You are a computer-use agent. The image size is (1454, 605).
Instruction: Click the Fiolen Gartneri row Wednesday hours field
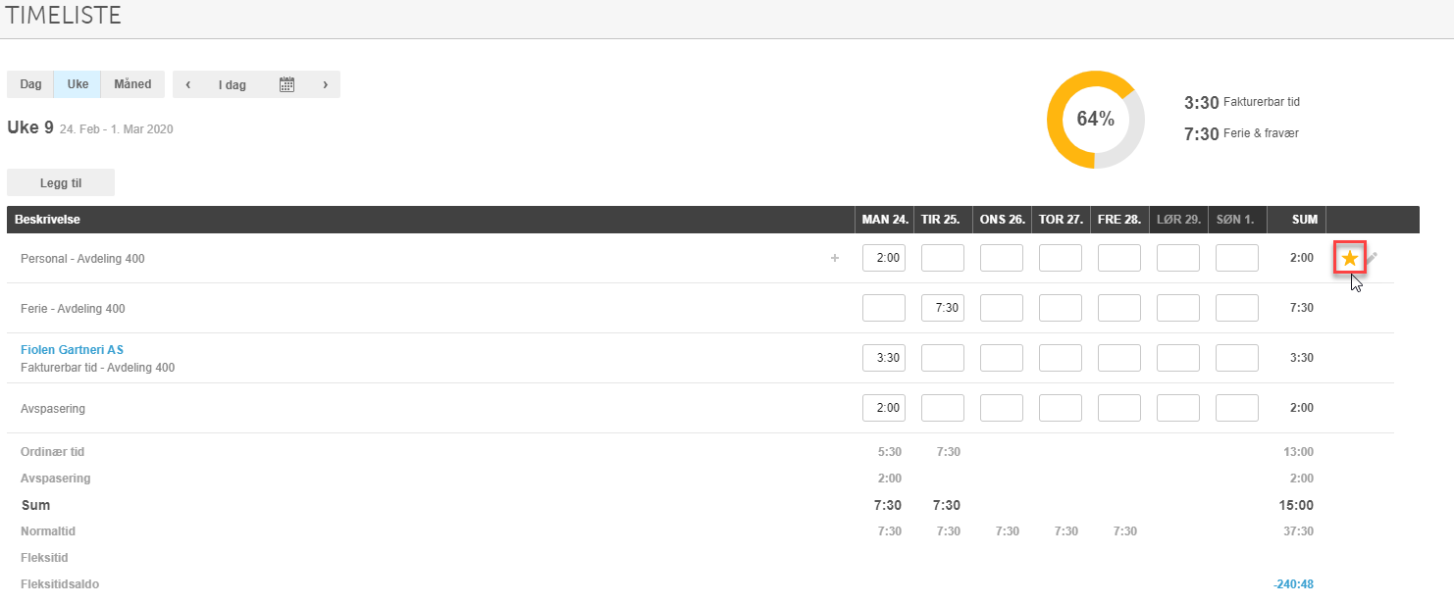pyautogui.click(x=1002, y=358)
